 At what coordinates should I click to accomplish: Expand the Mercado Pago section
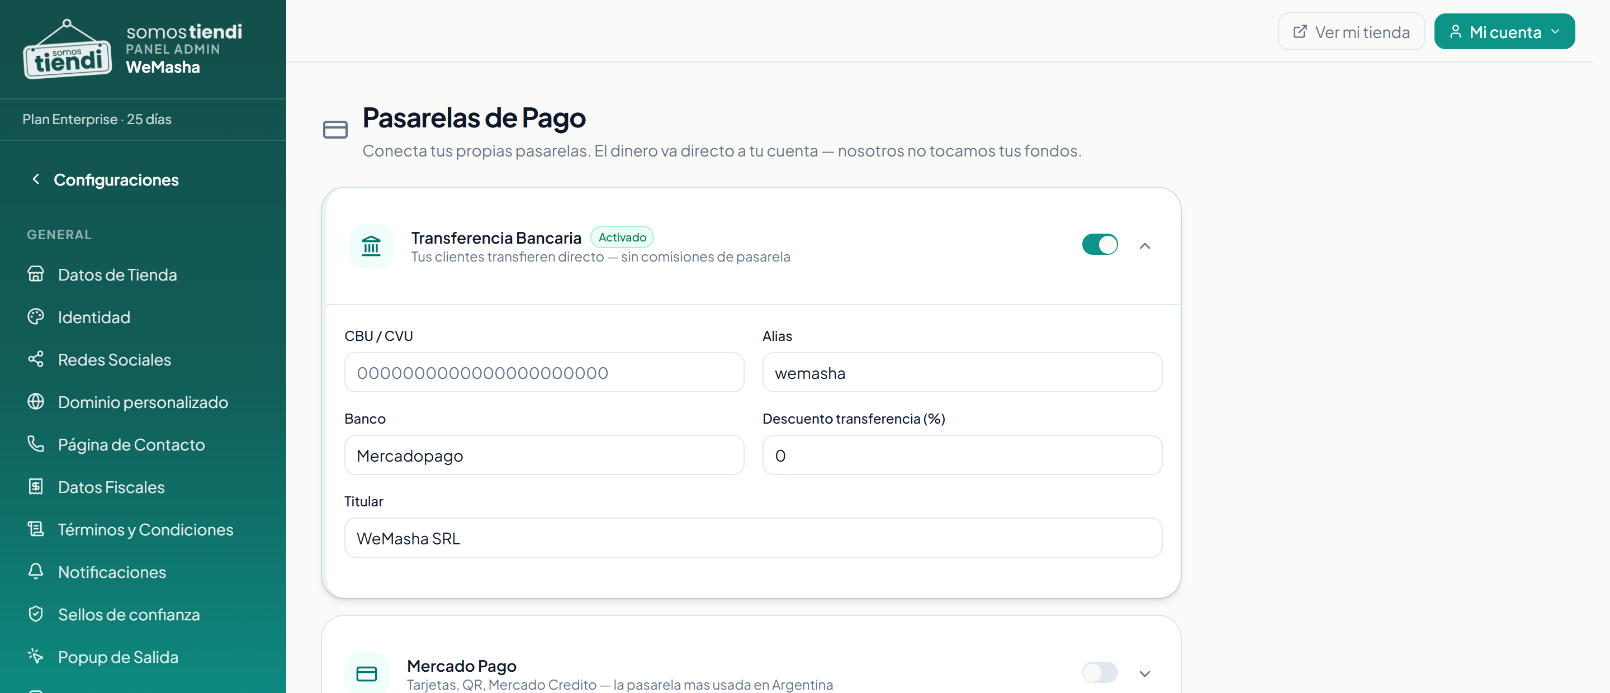[1145, 673]
